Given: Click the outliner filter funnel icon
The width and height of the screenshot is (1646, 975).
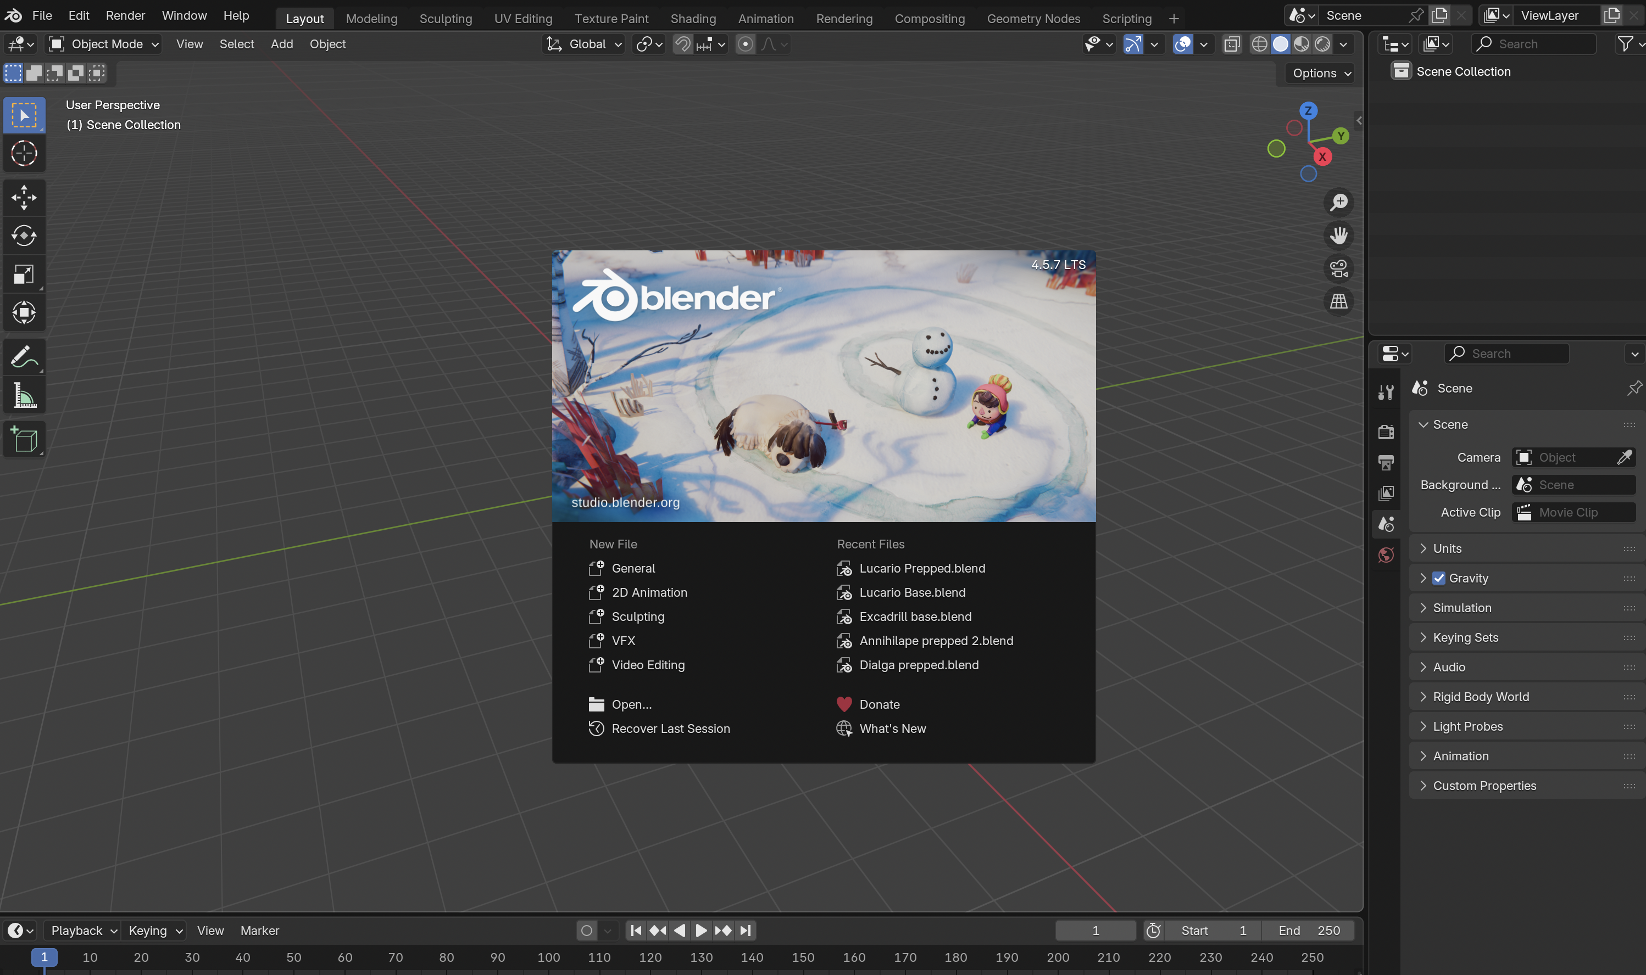Looking at the screenshot, I should pos(1625,44).
